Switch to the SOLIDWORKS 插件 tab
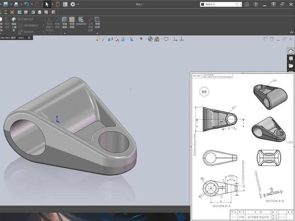This screenshot has width=295, height=221. (8, 38)
